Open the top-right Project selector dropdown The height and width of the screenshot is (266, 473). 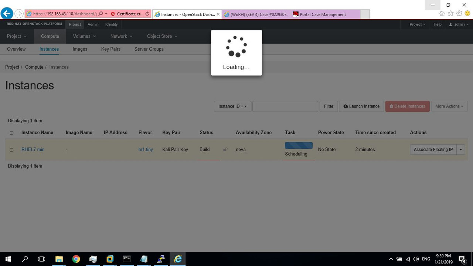[x=417, y=24]
